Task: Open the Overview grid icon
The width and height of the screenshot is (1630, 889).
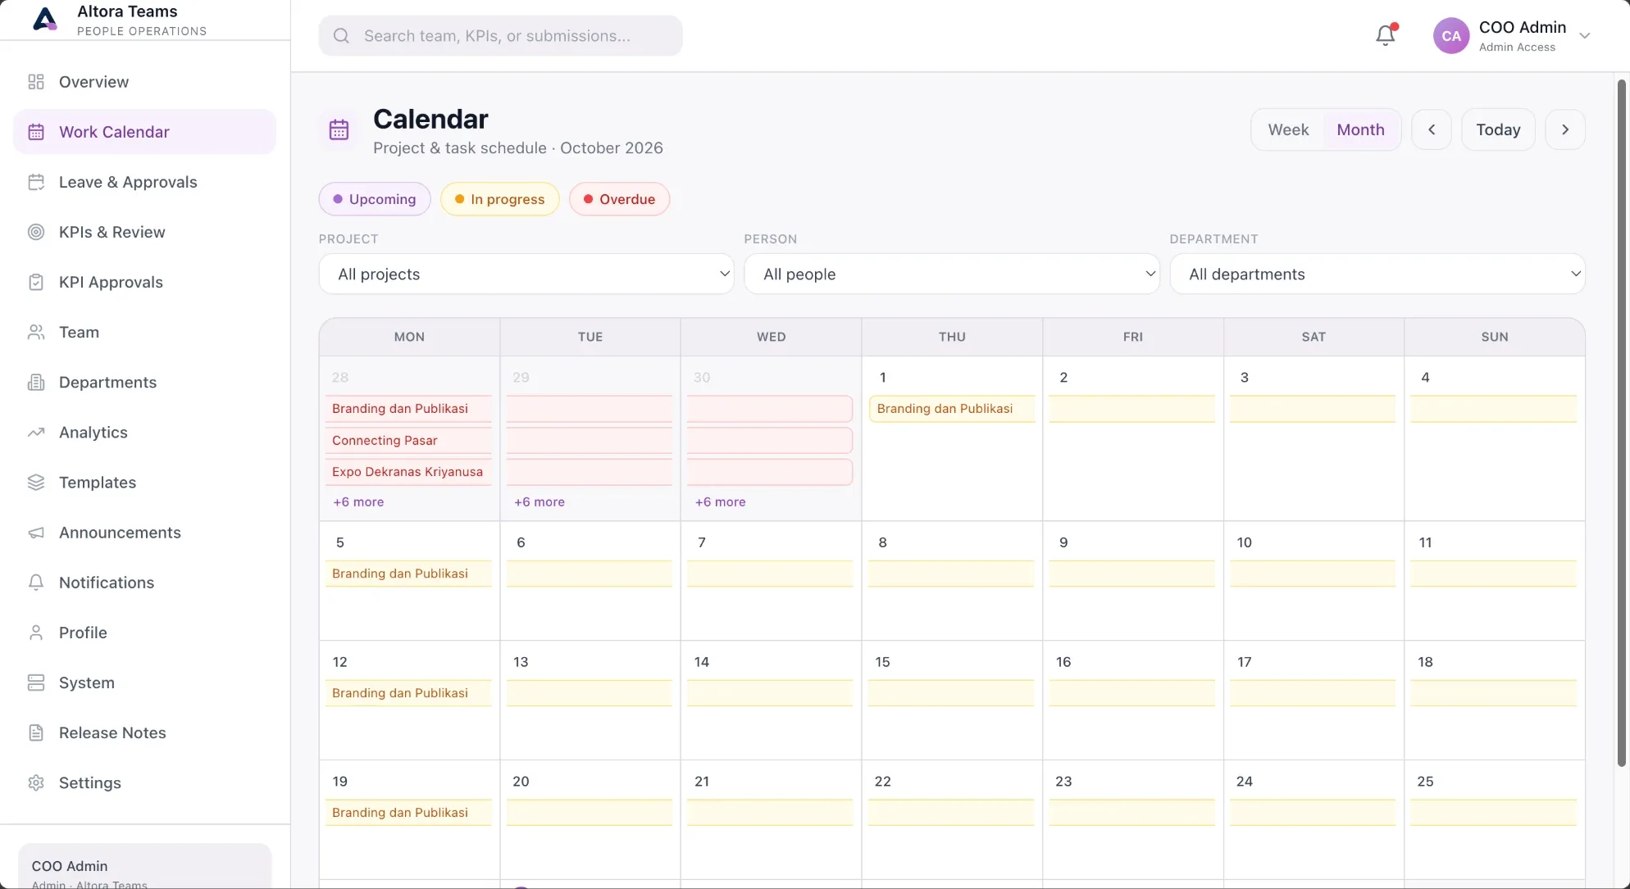Action: click(36, 82)
